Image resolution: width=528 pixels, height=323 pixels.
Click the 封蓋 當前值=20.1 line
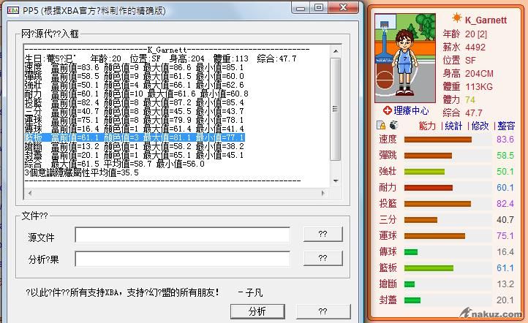pyautogui.click(x=134, y=155)
